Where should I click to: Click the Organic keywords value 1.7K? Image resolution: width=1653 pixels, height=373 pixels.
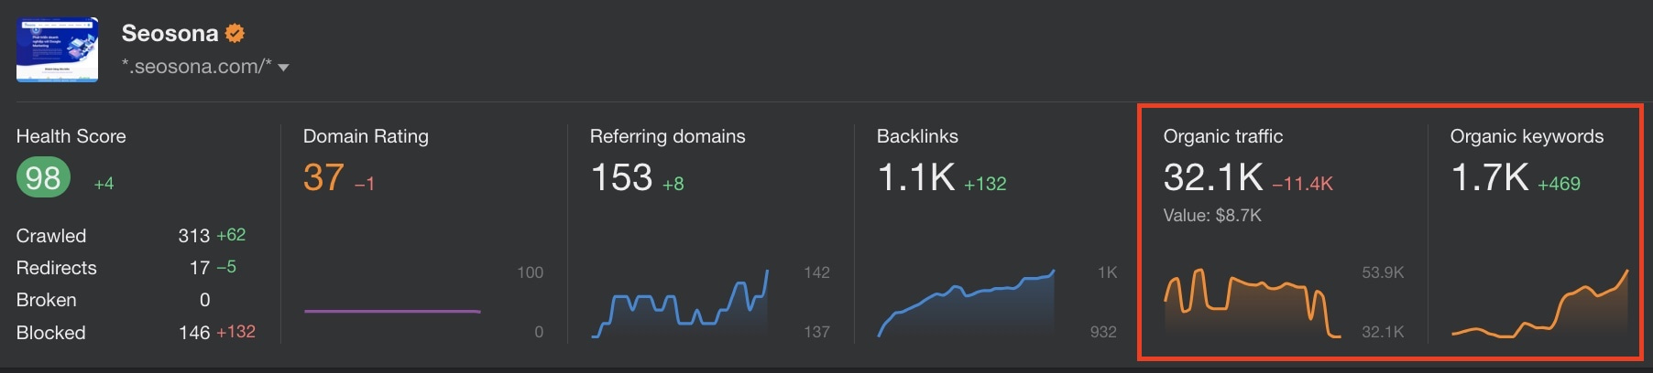pos(1490,177)
